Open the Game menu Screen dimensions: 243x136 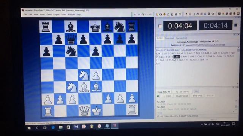click(x=49, y=14)
